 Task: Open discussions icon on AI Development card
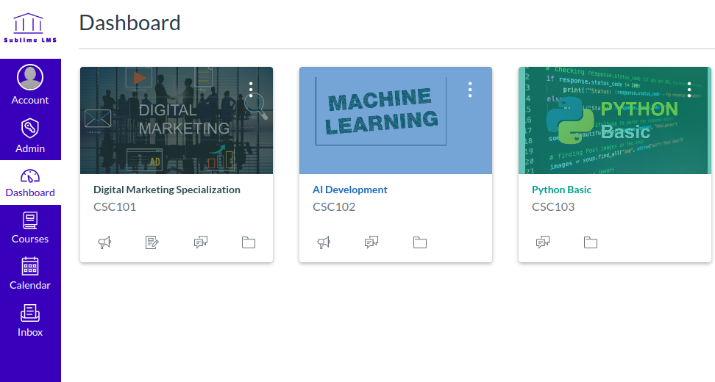pos(371,242)
